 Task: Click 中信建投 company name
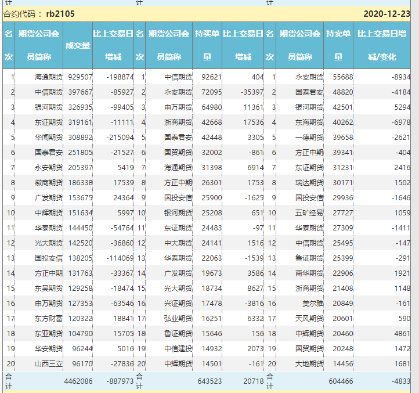[x=178, y=349]
